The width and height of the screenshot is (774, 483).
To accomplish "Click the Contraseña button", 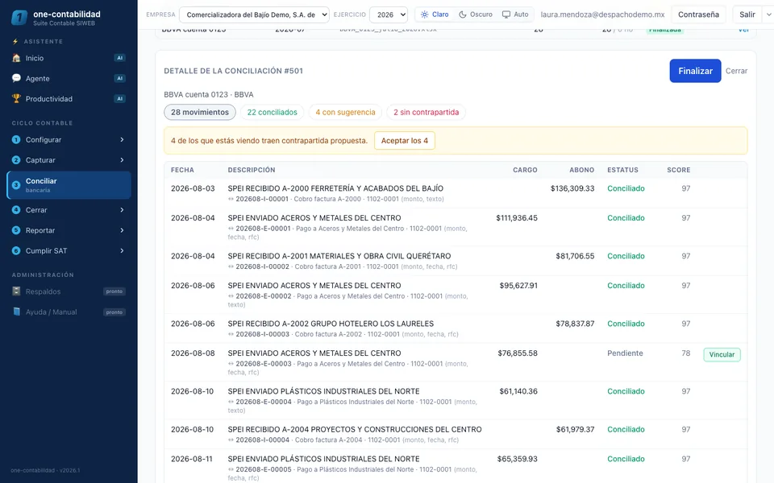I will pyautogui.click(x=698, y=14).
